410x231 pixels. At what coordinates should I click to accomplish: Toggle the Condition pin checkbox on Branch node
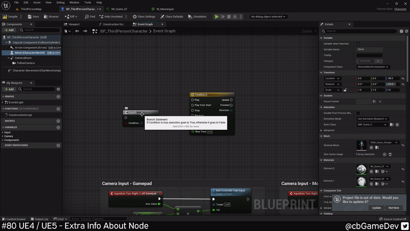click(141, 123)
